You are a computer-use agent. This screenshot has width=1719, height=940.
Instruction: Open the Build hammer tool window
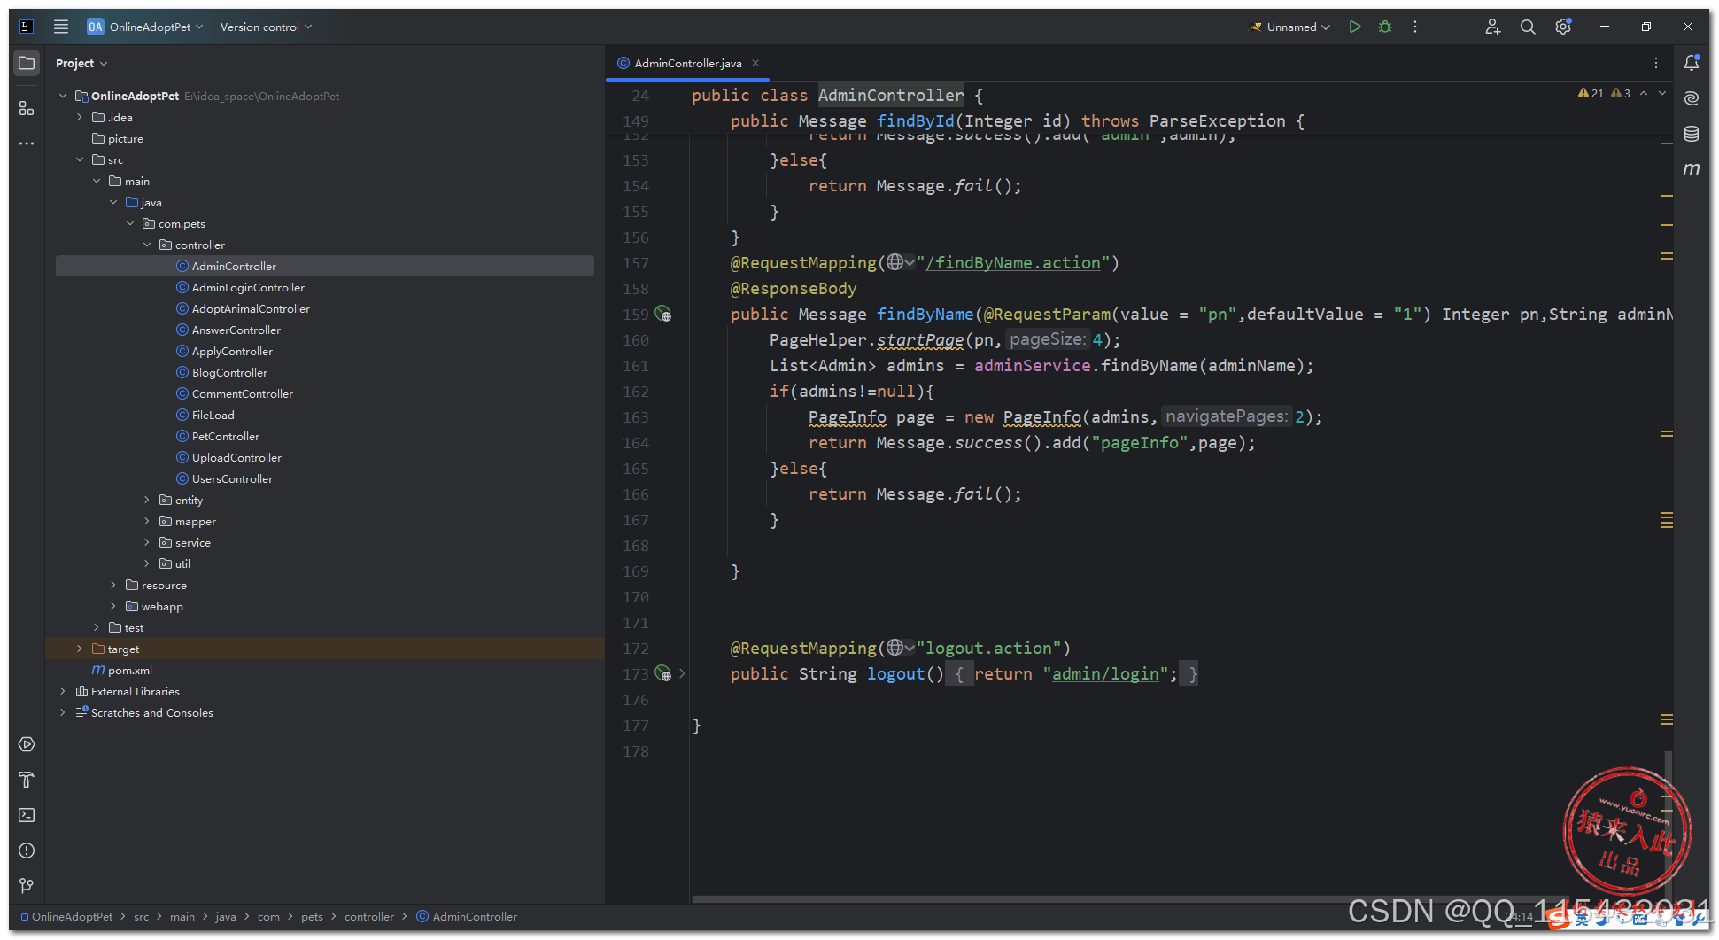click(x=27, y=780)
